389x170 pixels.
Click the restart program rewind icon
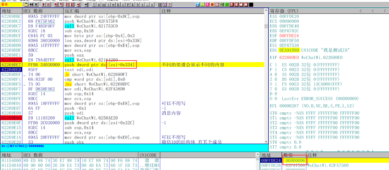tap(31, 5)
